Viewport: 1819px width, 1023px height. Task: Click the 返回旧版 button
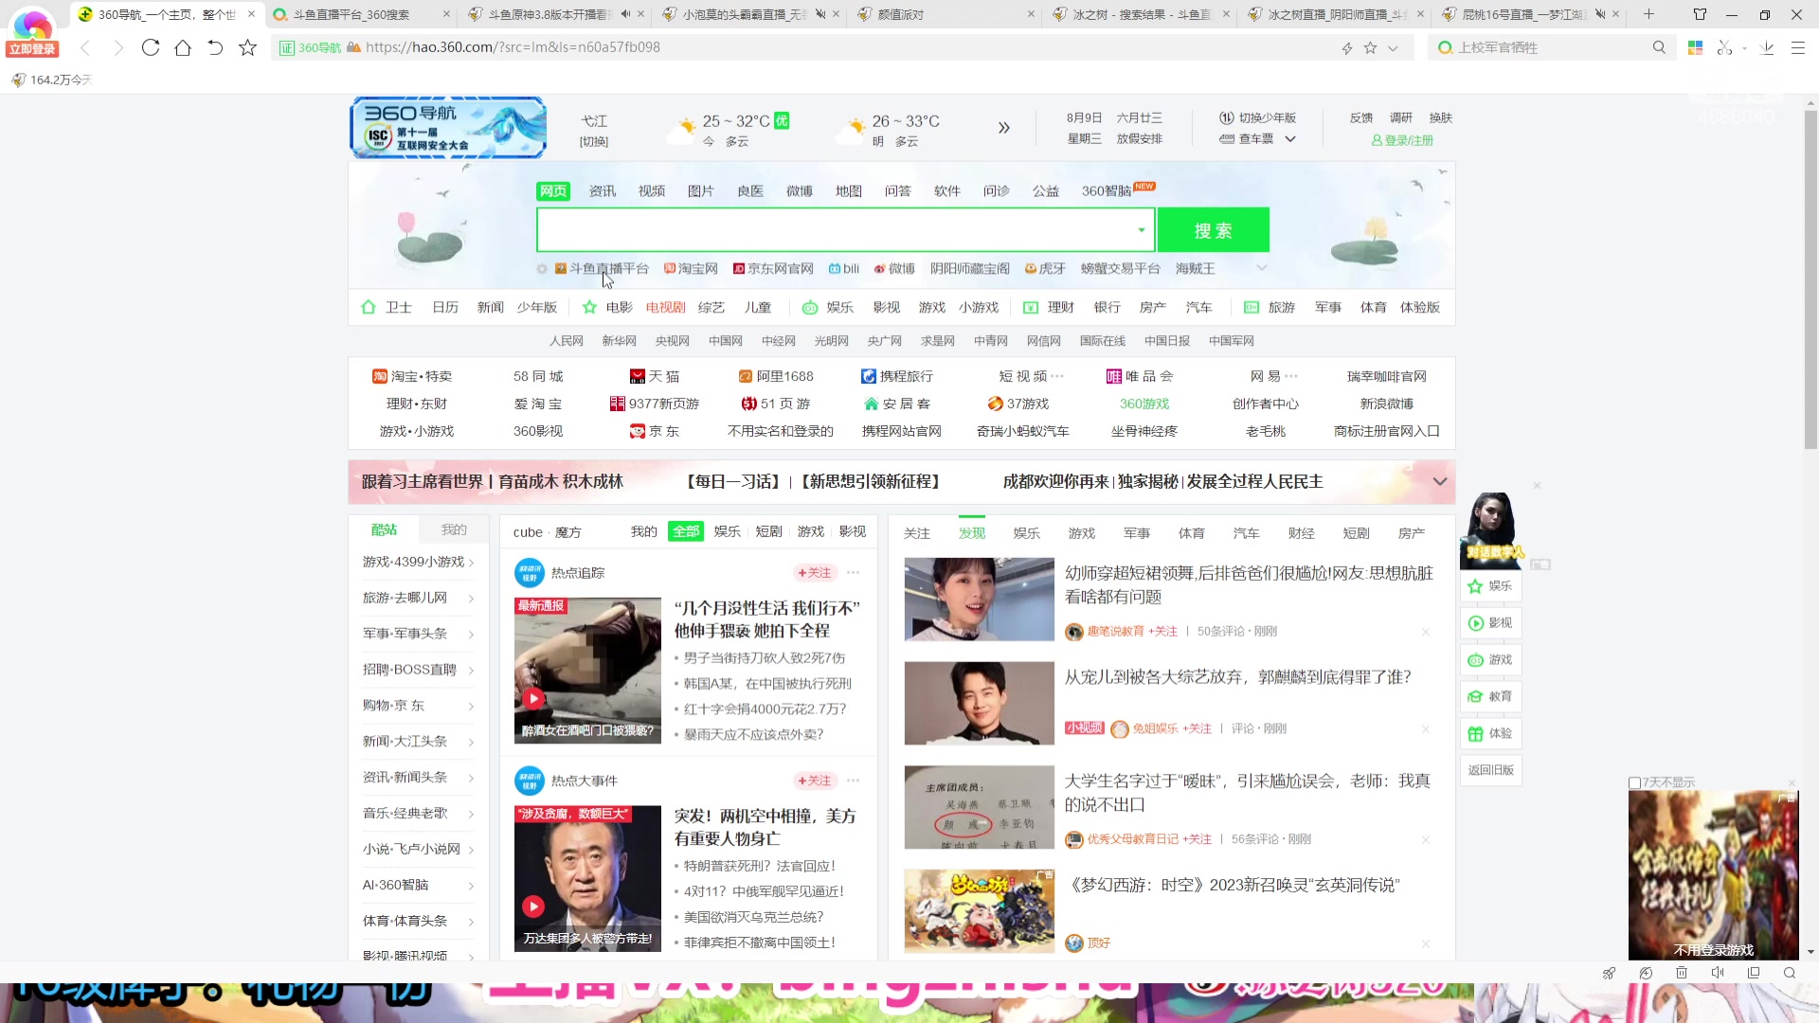click(1490, 770)
